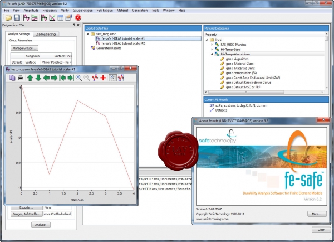
Task: Click the green and pink overlaid waveform icon
Action: point(44,18)
